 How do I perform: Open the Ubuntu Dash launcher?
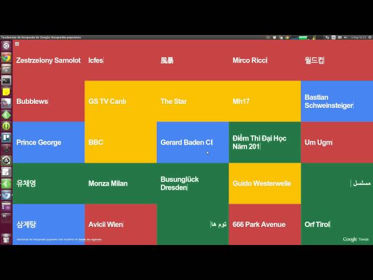tap(6, 45)
